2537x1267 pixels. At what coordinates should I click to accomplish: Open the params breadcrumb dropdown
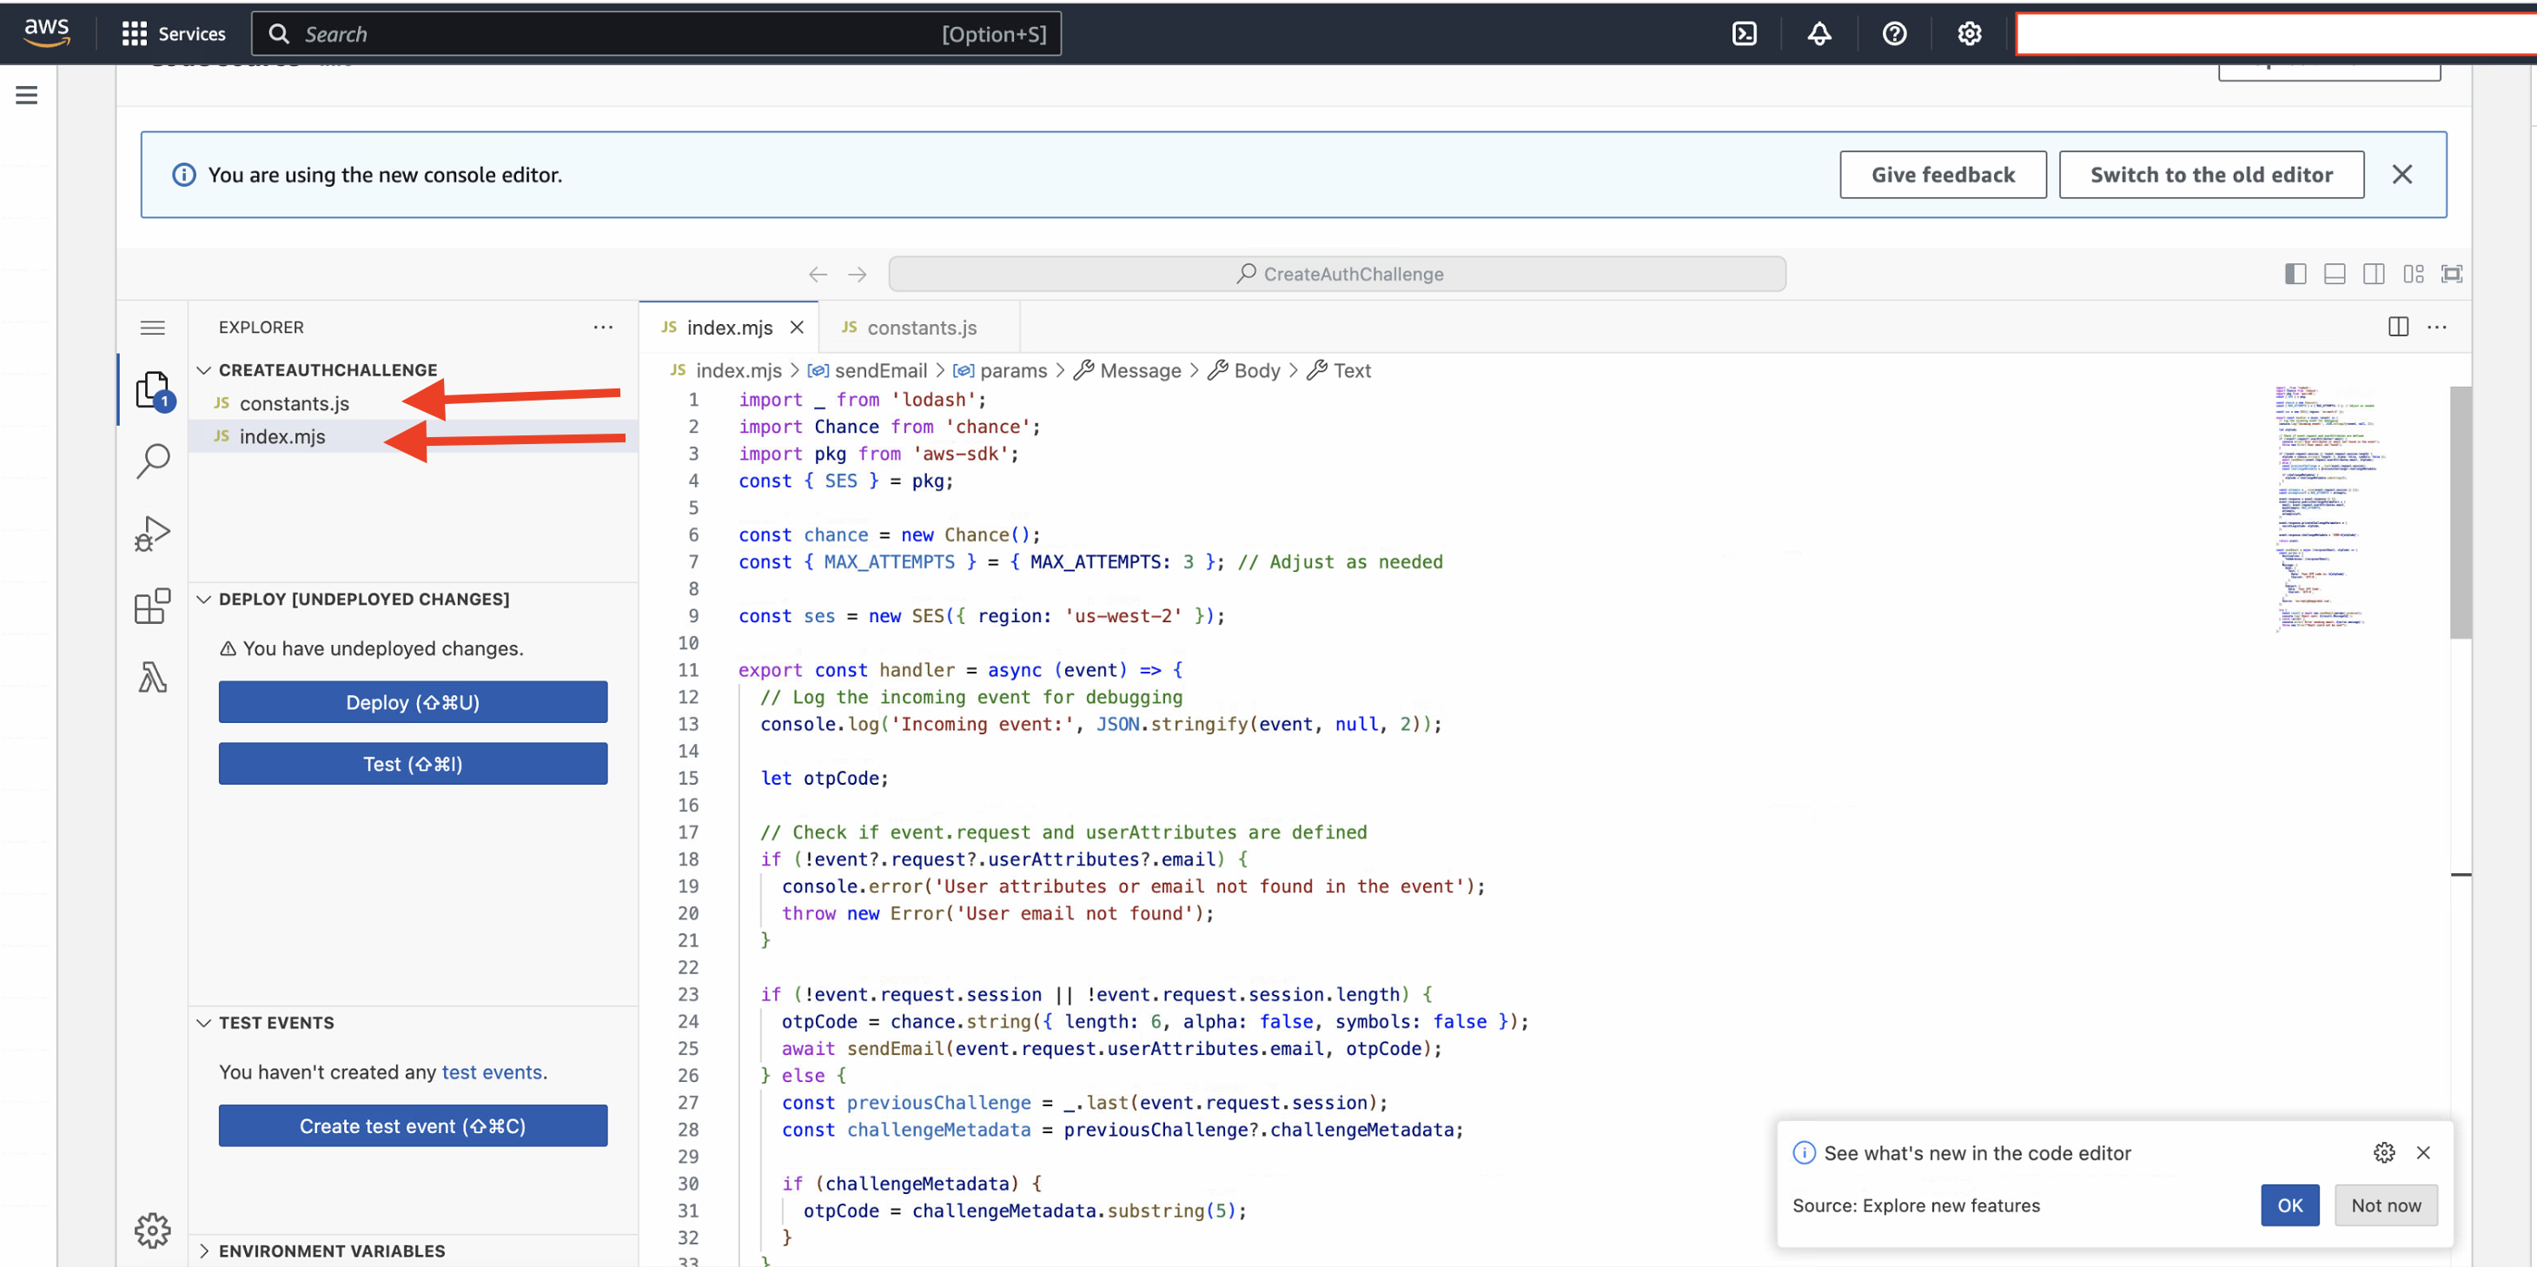coord(1000,370)
